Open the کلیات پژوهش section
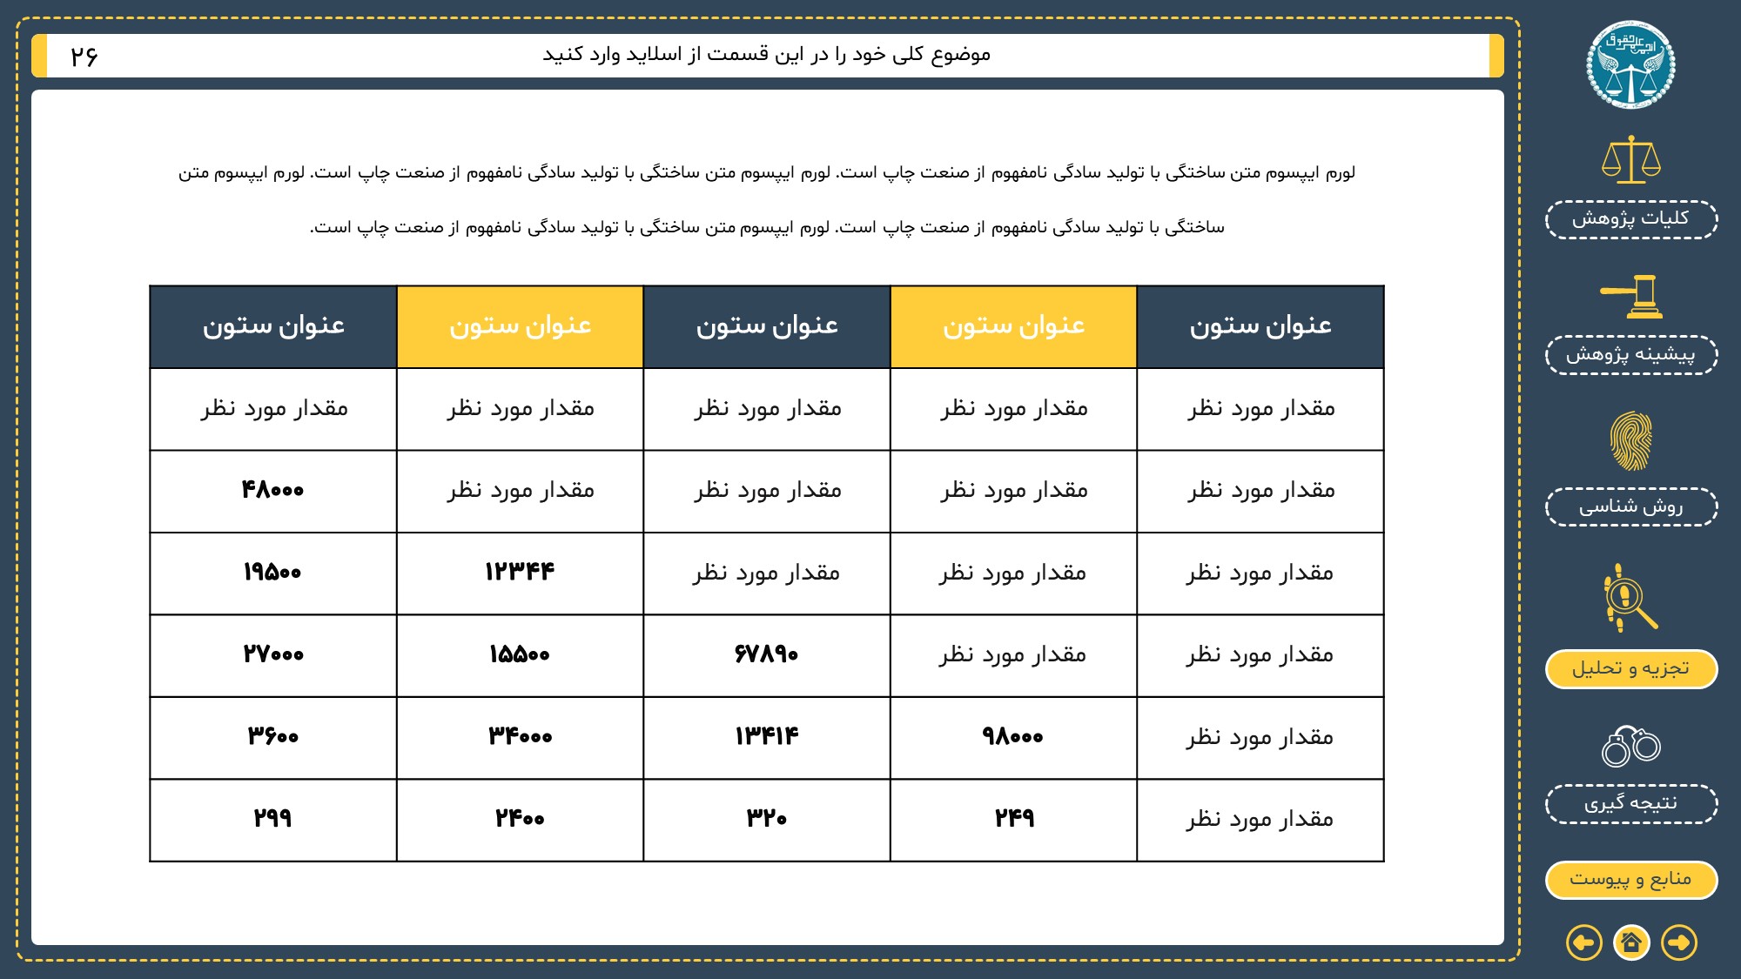1741x979 pixels. (x=1630, y=218)
